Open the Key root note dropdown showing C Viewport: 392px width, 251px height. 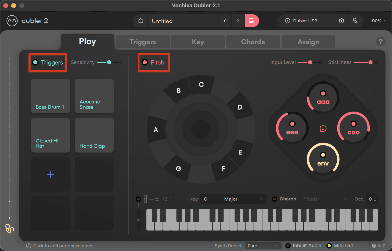click(209, 199)
